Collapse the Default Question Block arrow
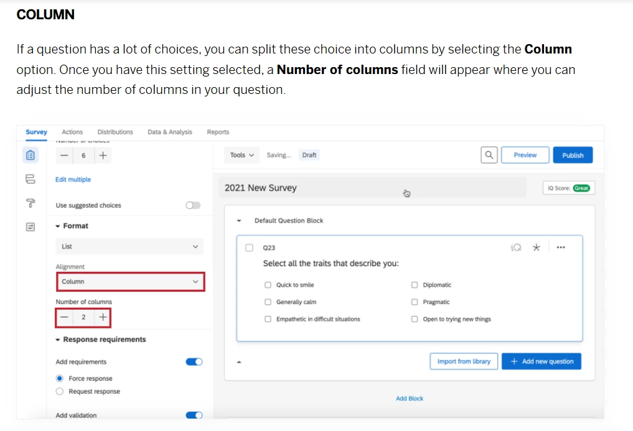This screenshot has height=431, width=633. [239, 221]
